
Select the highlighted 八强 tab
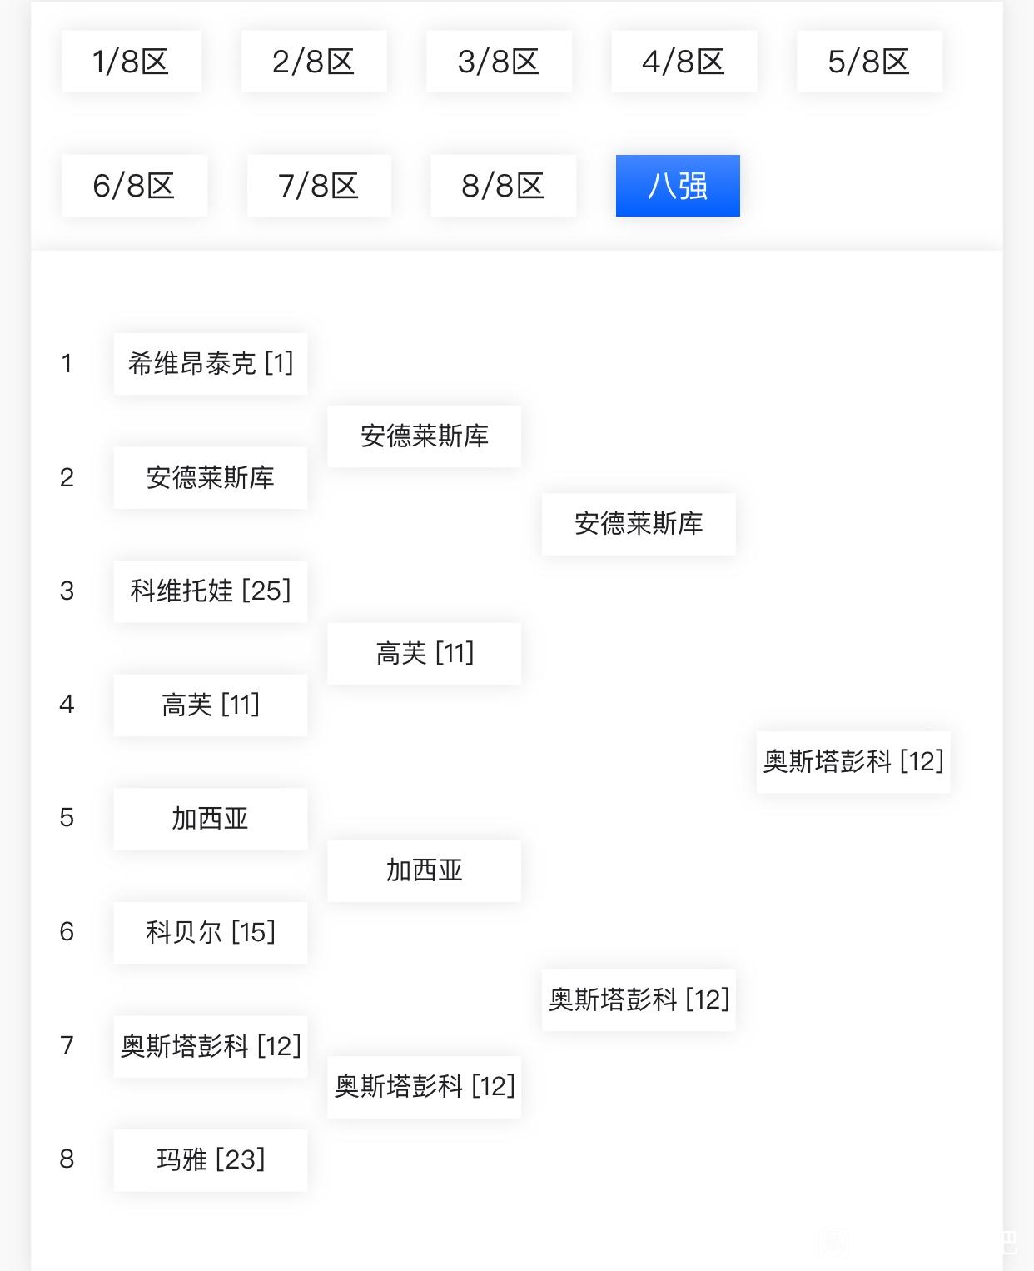(678, 186)
